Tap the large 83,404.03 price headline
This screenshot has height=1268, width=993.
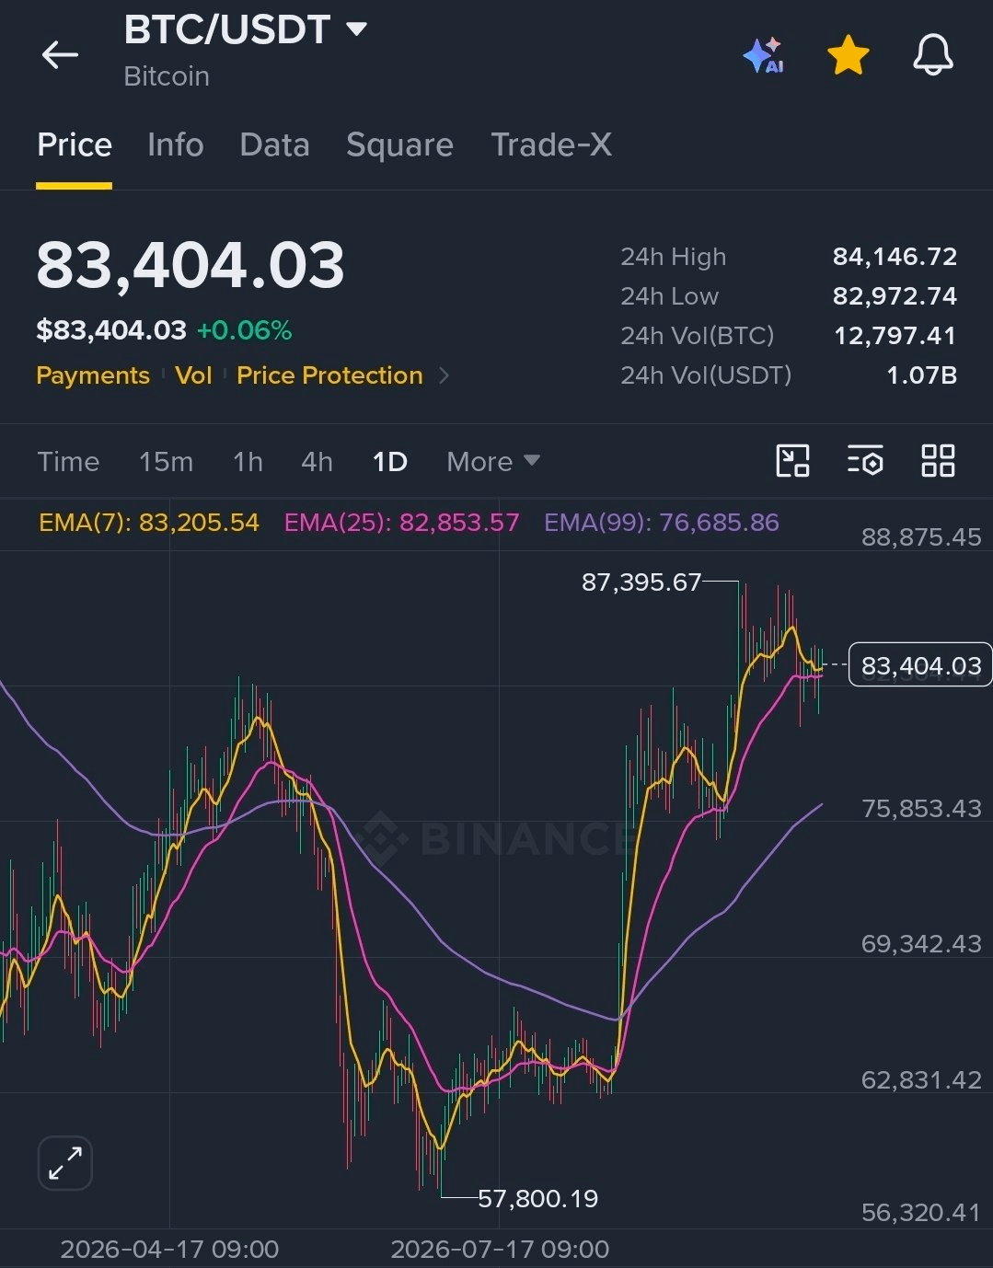pyautogui.click(x=191, y=265)
